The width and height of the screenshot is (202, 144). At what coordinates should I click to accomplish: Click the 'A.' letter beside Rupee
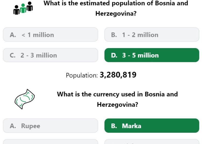[13, 126]
